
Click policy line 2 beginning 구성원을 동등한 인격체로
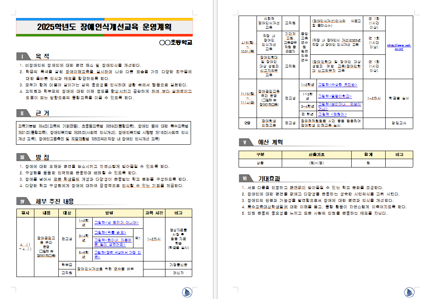coord(78,173)
